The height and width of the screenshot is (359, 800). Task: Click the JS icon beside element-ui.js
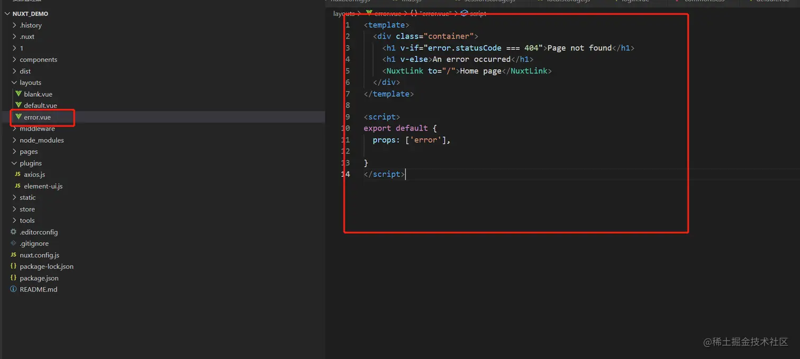pos(17,186)
